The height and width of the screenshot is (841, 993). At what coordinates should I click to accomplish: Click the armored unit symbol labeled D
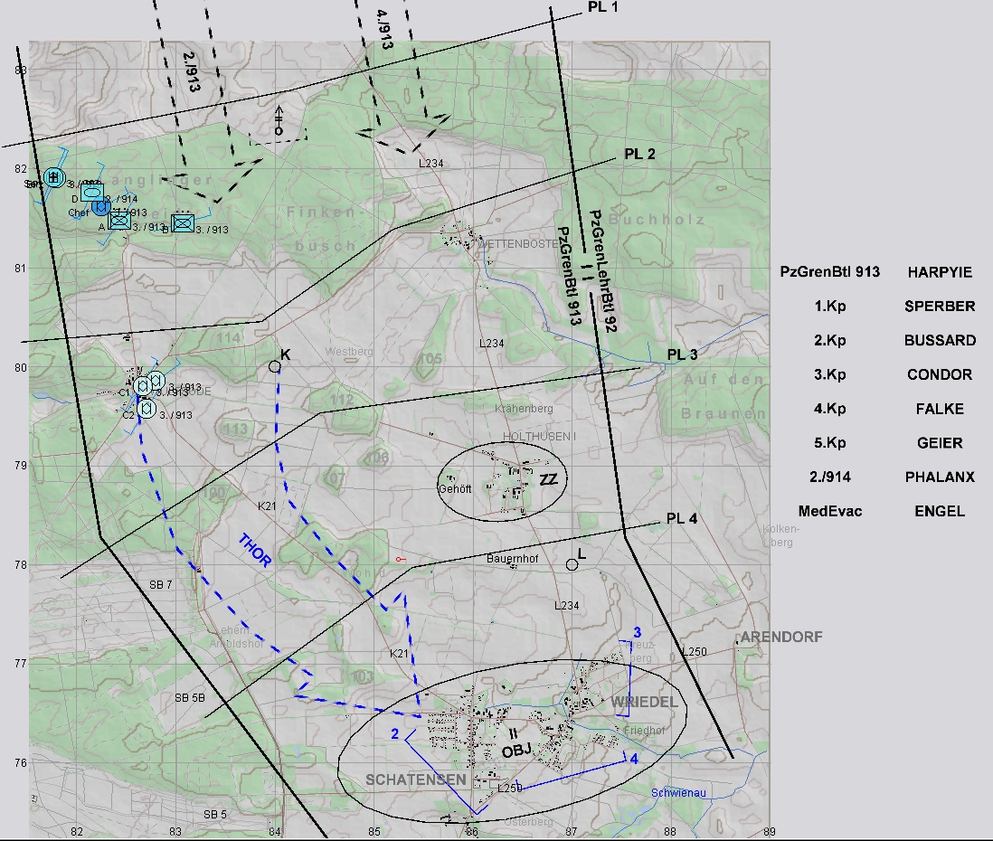click(91, 193)
